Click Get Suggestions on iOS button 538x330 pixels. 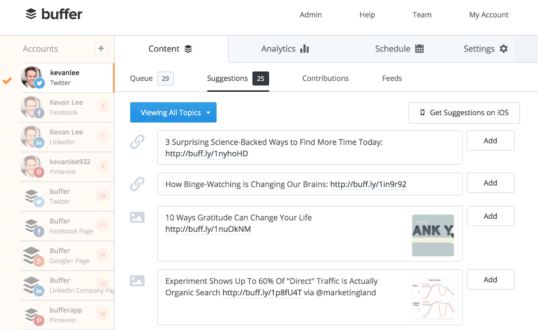point(464,113)
